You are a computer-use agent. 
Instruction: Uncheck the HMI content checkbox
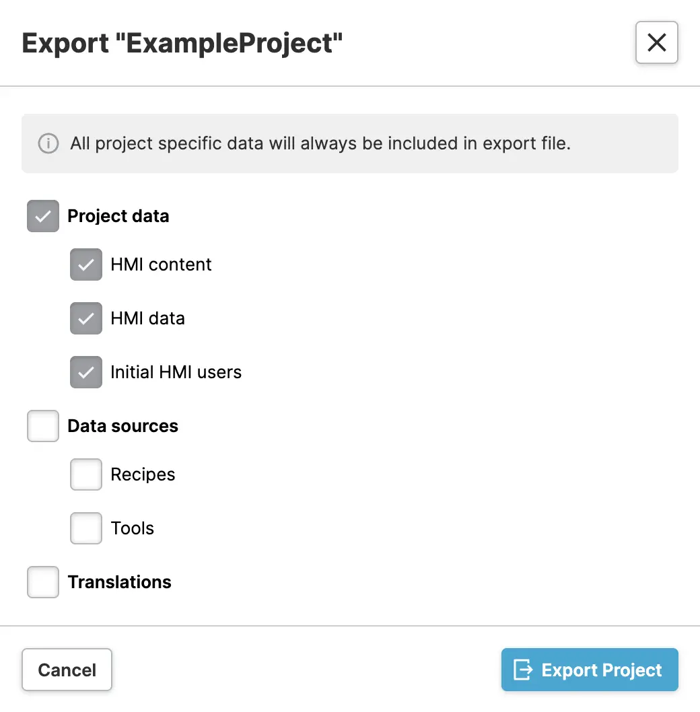click(x=86, y=264)
